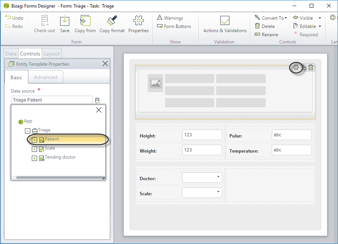Open template settings gear on canvas
338x244 pixels.
(296, 67)
